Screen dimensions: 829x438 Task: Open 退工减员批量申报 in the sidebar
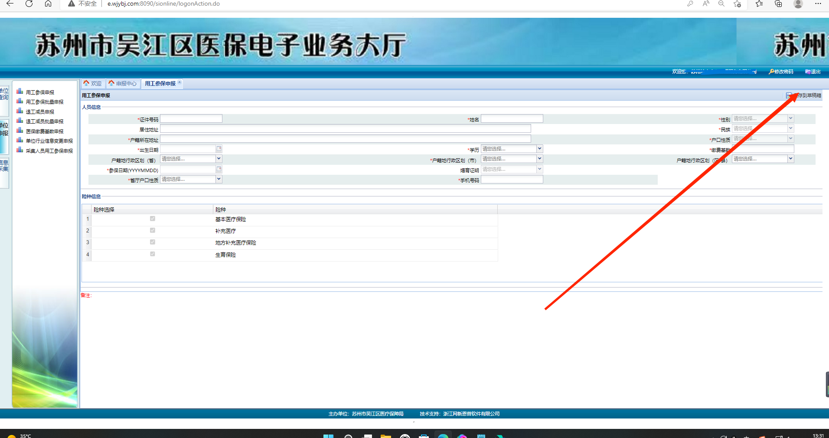(45, 121)
